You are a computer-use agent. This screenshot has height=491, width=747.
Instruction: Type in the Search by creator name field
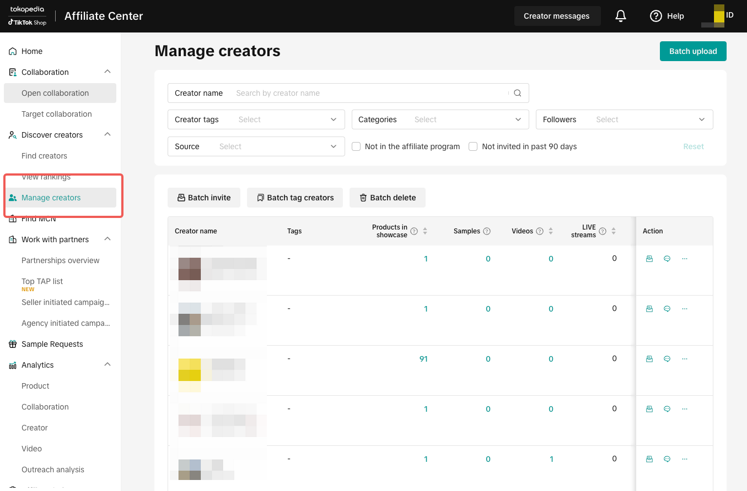[x=369, y=93]
